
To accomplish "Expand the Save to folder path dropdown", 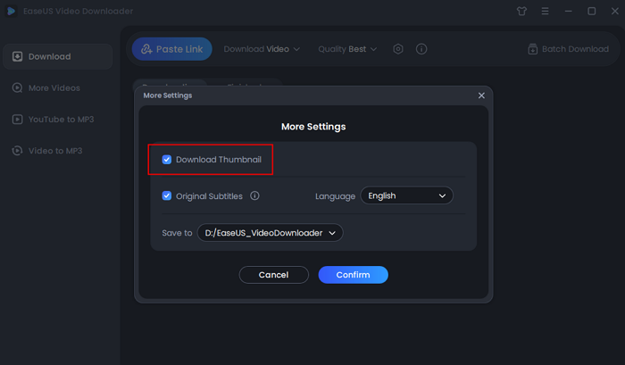I will 270,233.
